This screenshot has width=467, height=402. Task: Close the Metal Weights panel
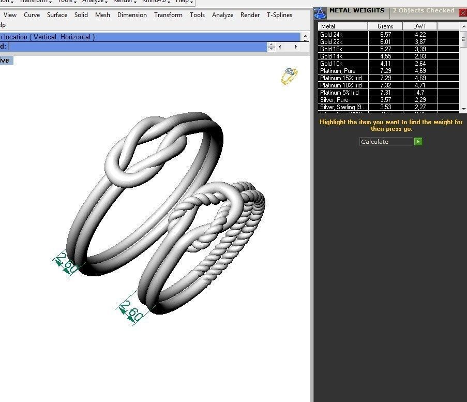463,12
